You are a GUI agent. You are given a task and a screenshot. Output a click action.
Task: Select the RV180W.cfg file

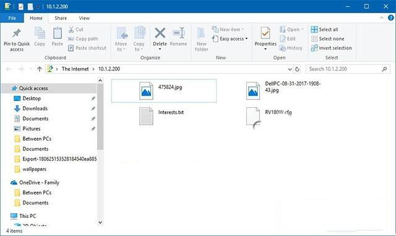pyautogui.click(x=269, y=116)
